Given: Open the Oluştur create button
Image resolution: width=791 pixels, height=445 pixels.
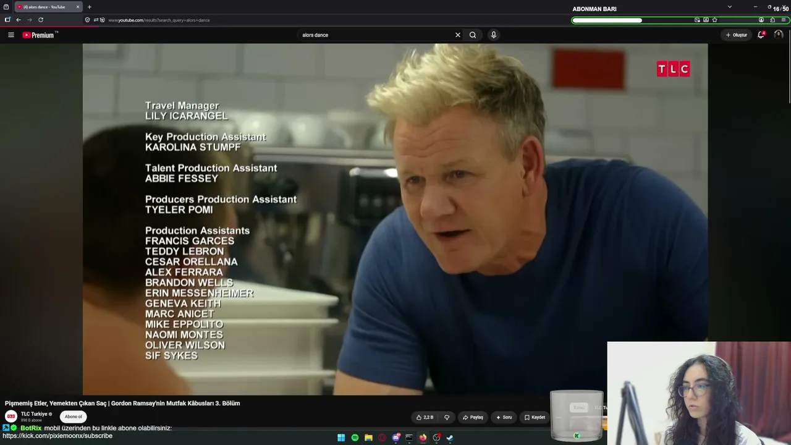Looking at the screenshot, I should coord(737,35).
